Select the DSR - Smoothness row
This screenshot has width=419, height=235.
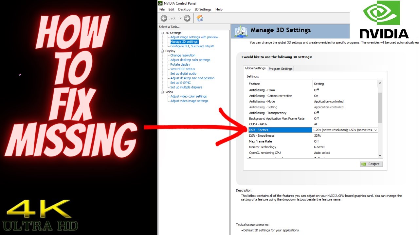[312, 136]
